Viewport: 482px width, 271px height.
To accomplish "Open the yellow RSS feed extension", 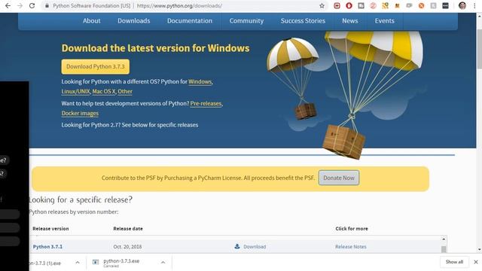I will 385,5.
